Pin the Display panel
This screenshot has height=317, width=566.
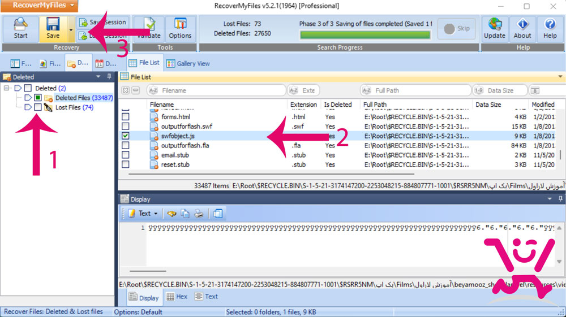560,199
